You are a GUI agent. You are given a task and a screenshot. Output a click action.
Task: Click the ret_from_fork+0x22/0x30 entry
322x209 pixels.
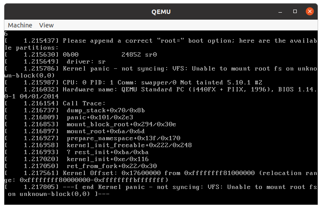tap(80, 166)
